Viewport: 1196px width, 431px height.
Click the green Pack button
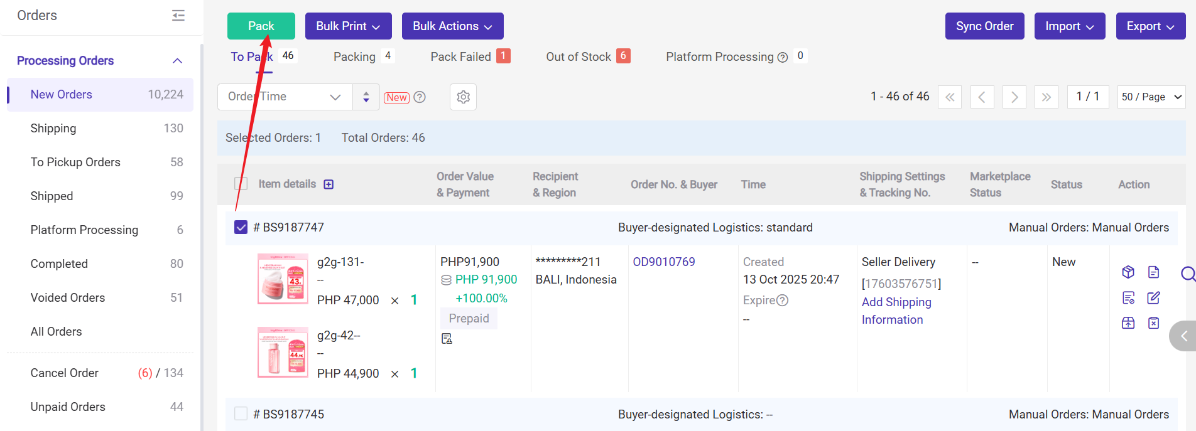click(261, 26)
